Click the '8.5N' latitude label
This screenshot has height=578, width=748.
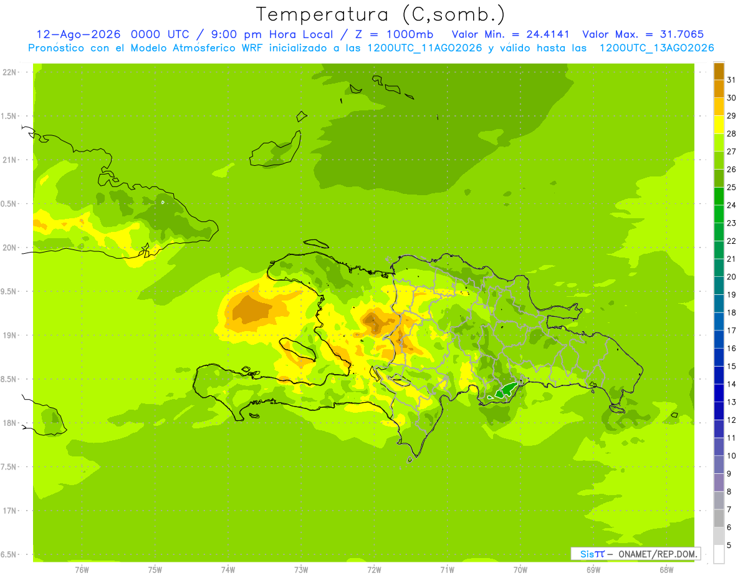9,379
